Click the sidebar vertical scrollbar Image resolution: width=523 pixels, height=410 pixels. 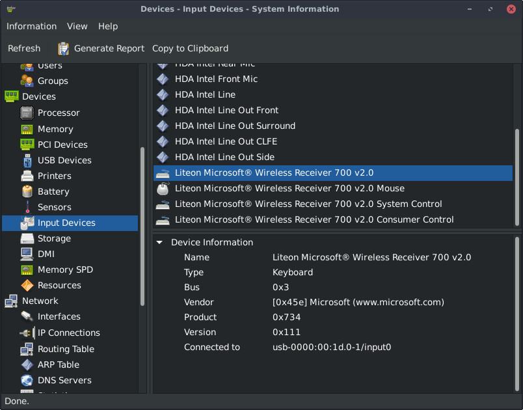[x=142, y=228]
